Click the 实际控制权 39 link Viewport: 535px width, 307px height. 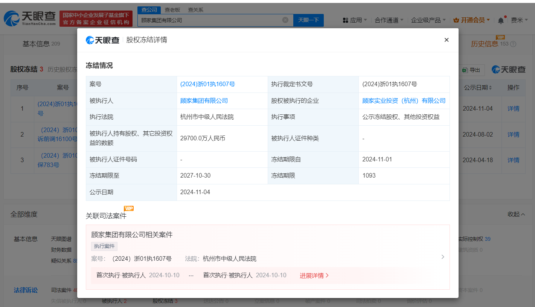pos(474,239)
